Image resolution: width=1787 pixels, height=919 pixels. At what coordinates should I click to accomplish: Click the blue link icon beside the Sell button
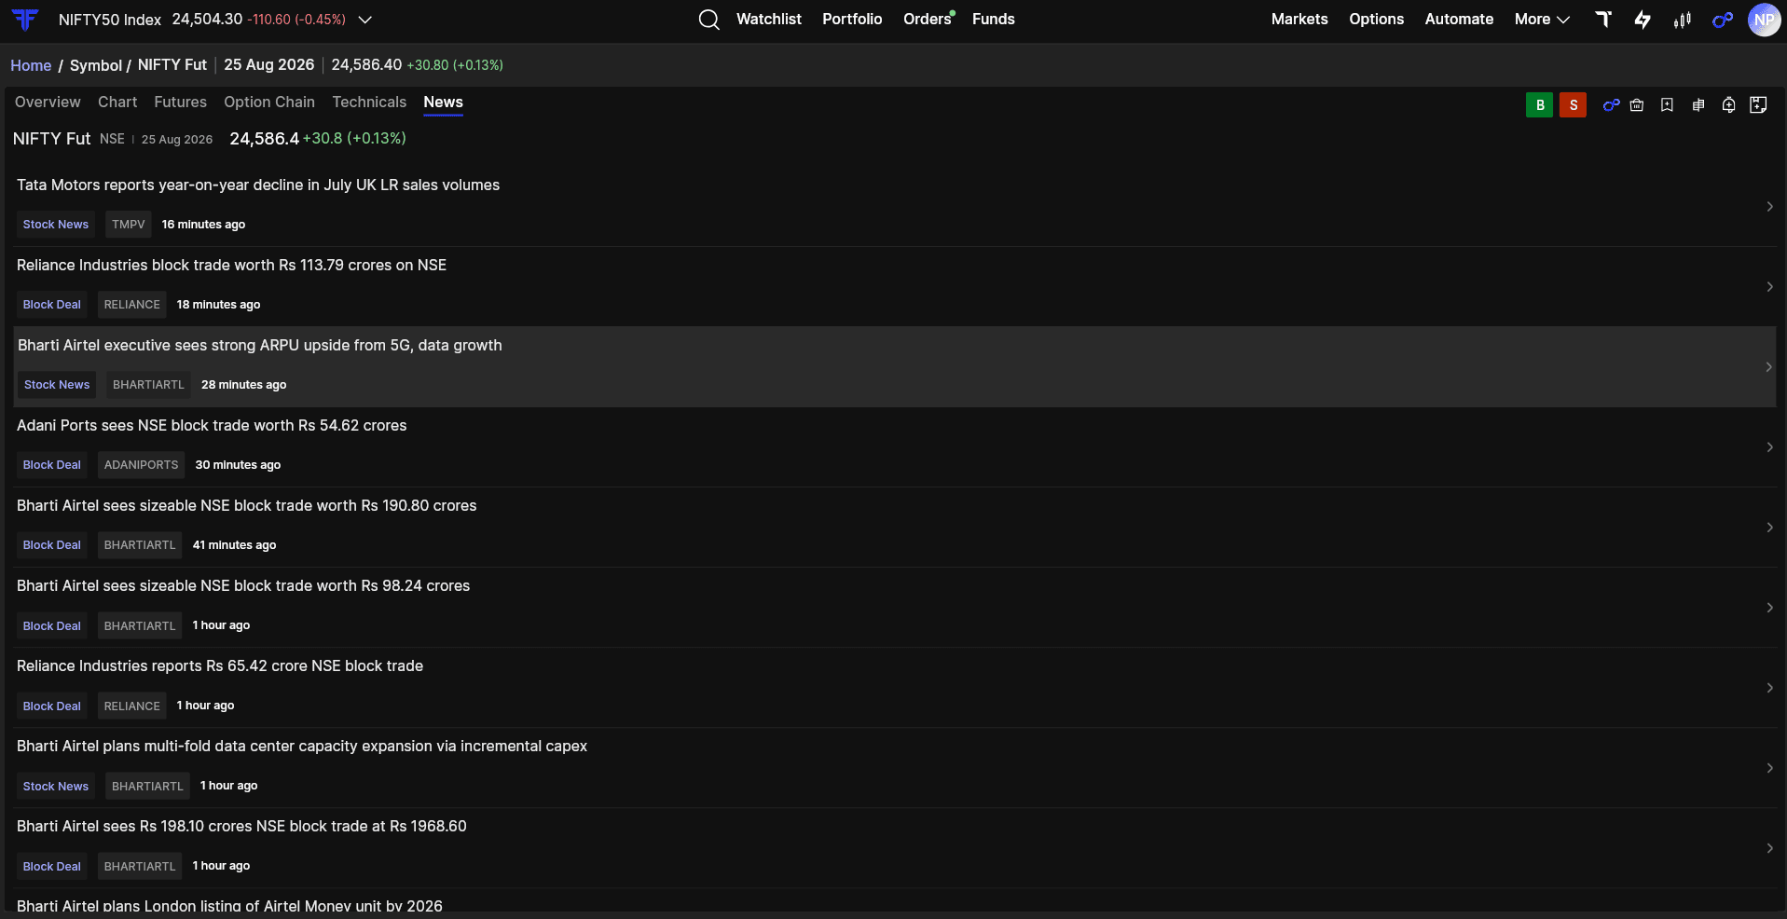tap(1611, 105)
